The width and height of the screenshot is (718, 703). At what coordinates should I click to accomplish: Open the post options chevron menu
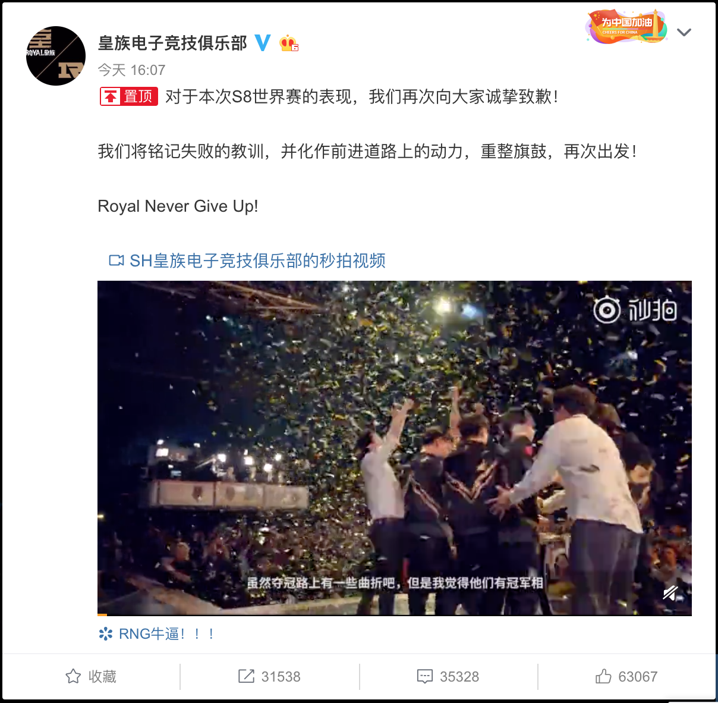click(x=684, y=32)
